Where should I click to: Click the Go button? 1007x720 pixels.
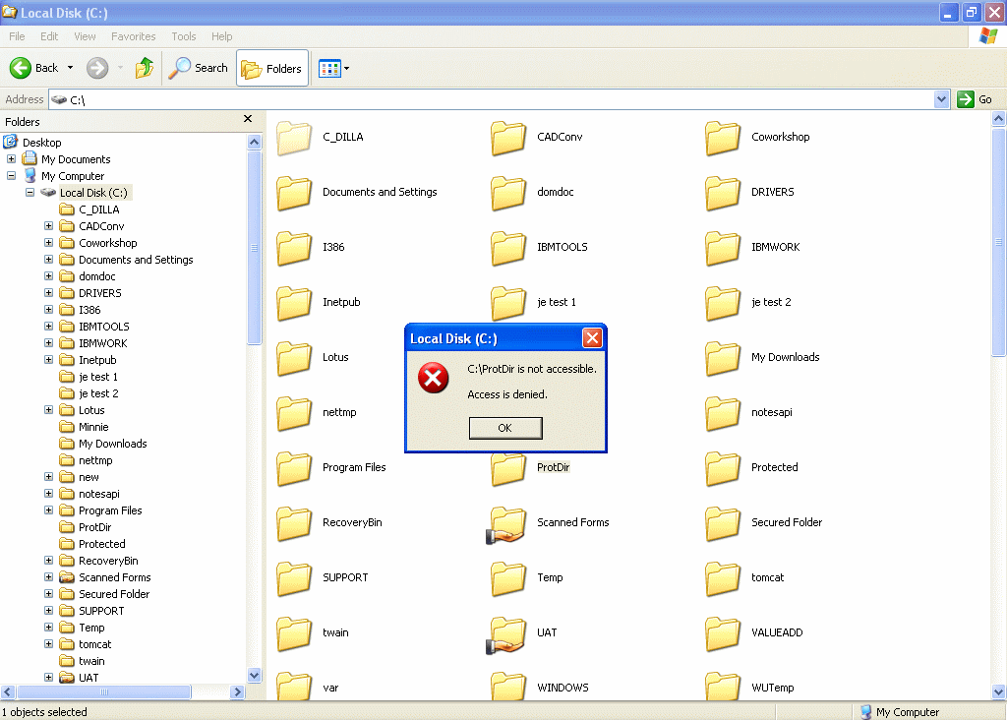(976, 99)
